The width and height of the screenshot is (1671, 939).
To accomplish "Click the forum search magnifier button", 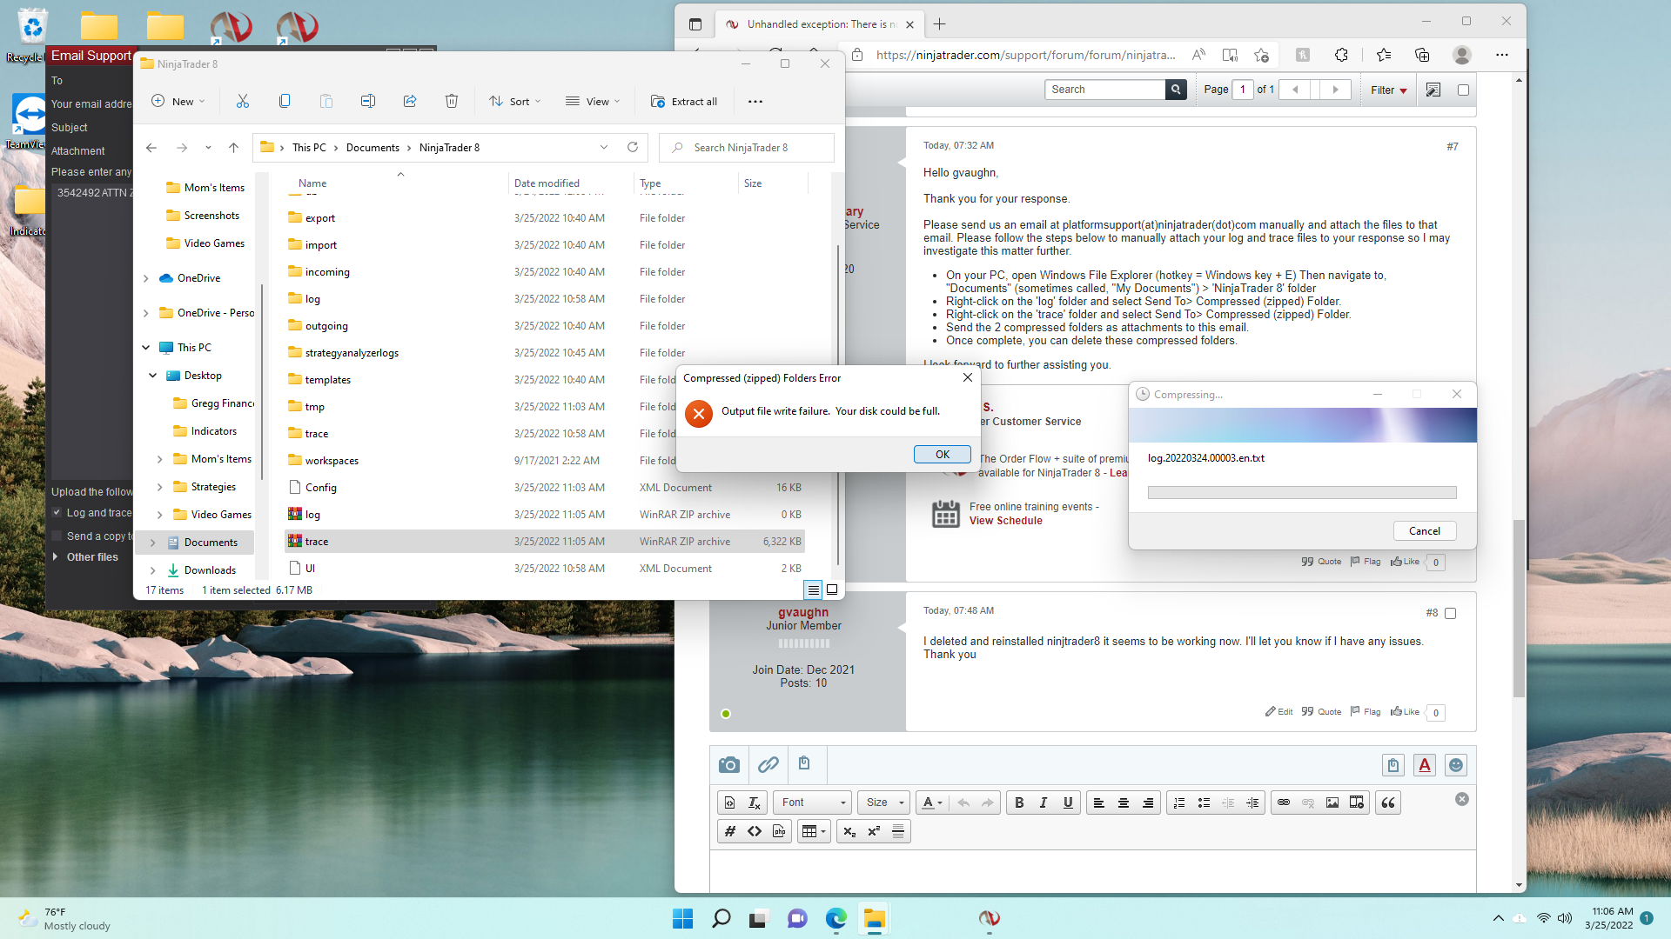I will pyautogui.click(x=1176, y=90).
